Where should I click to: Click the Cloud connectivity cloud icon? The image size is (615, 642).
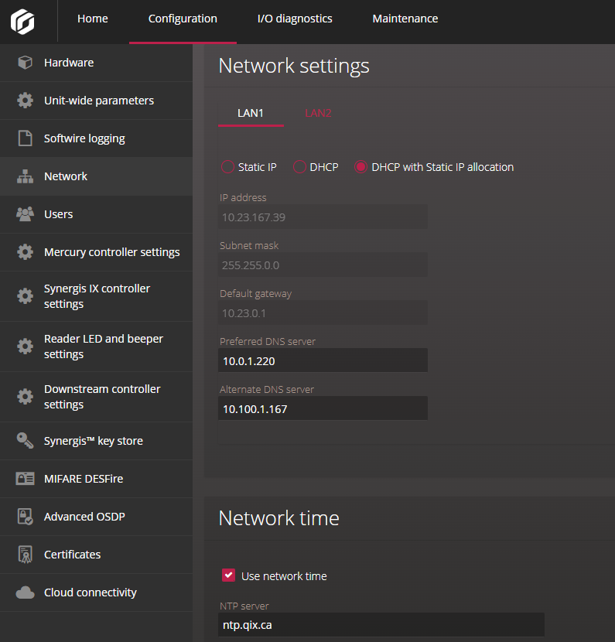pos(26,592)
